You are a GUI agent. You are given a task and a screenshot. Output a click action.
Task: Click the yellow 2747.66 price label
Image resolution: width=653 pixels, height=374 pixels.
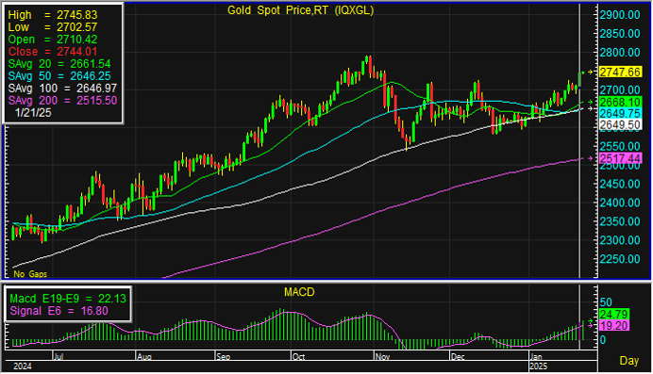coord(620,72)
